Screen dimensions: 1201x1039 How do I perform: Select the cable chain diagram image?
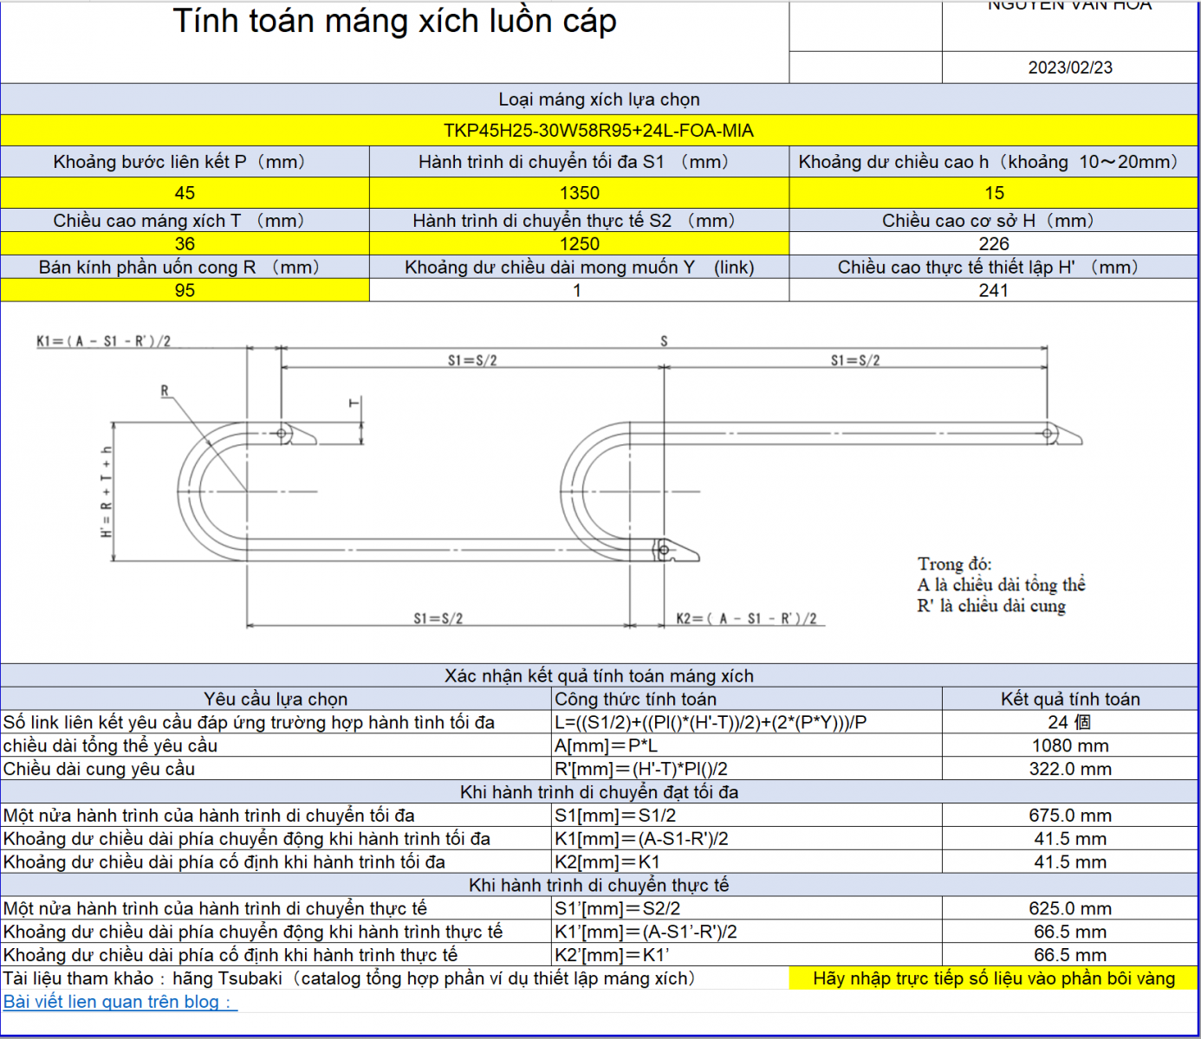[x=559, y=481]
